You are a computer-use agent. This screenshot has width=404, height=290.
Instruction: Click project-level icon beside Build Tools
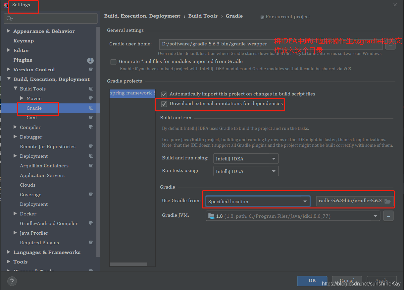(91, 89)
